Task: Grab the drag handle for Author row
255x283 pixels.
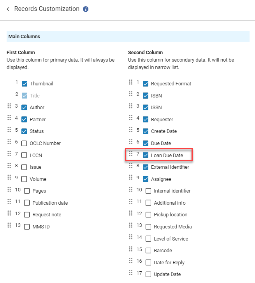Action: [x=9, y=106]
